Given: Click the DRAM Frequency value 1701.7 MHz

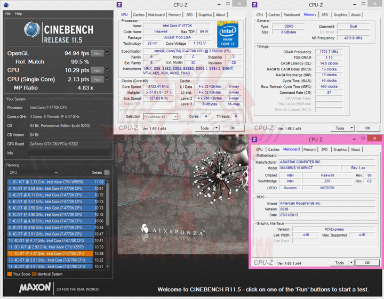Looking at the screenshot, I should 329,52.
